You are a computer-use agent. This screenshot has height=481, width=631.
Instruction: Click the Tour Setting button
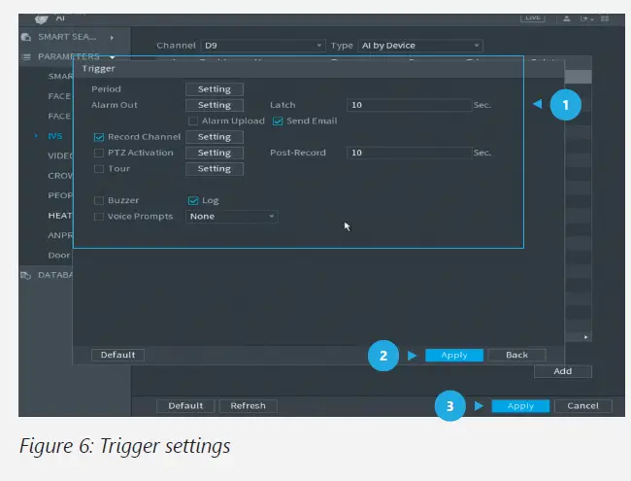click(215, 169)
